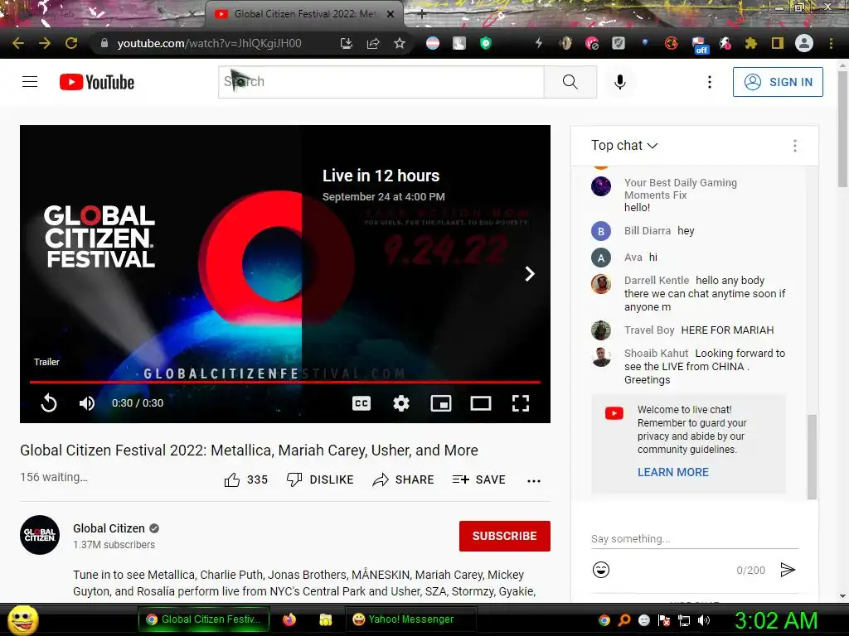
Task: Toggle theater mode view
Action: (481, 403)
